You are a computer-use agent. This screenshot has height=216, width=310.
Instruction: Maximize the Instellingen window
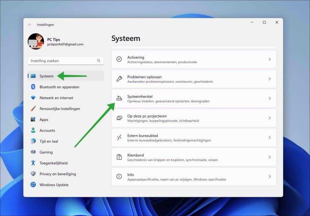point(264,22)
